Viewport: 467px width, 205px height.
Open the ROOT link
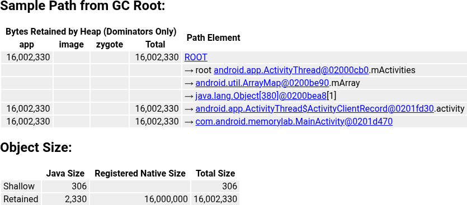196,57
